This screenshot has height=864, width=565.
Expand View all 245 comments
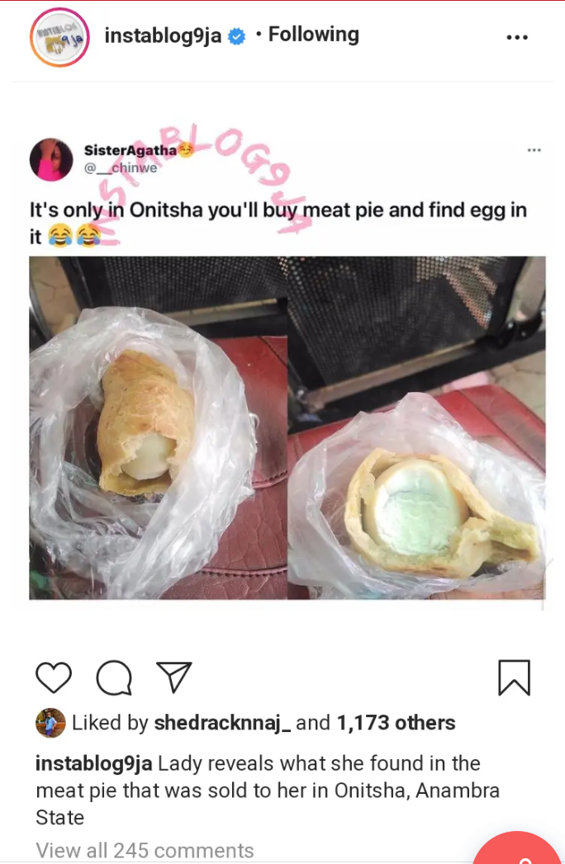[x=145, y=850]
